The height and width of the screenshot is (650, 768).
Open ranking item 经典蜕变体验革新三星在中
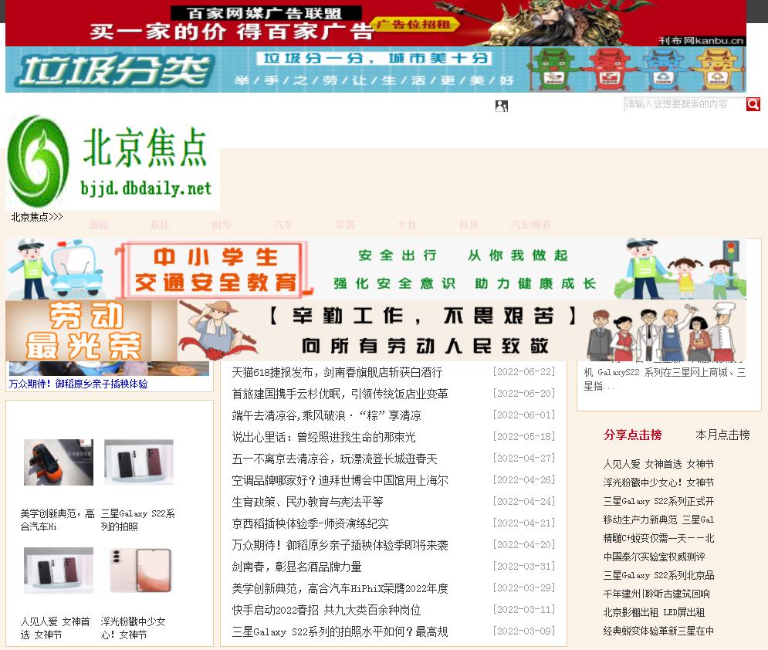(x=658, y=631)
